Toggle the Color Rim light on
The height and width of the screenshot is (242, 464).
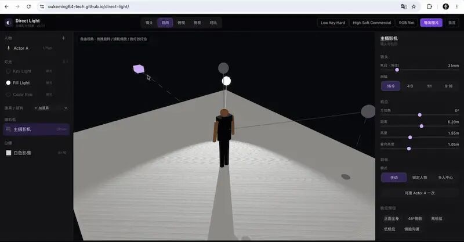tap(8, 95)
